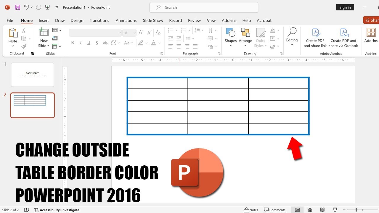The width and height of the screenshot is (379, 213).
Task: Switch to Slide Sorter view
Action: click(x=310, y=210)
